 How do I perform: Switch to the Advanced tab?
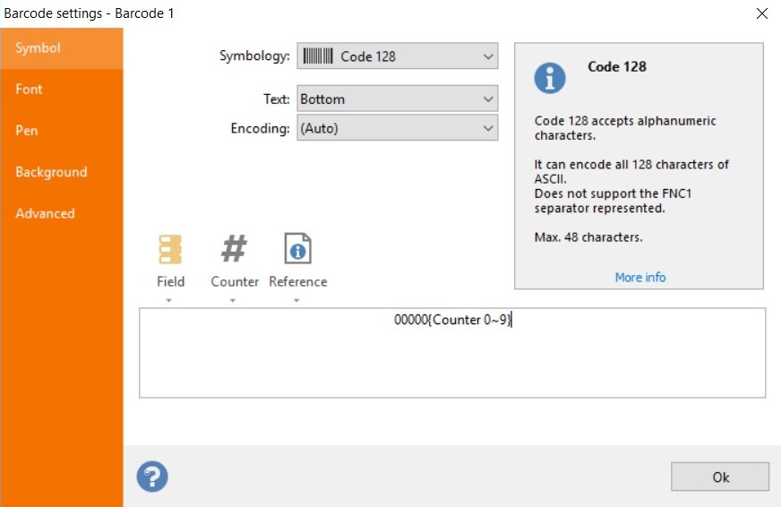(62, 214)
